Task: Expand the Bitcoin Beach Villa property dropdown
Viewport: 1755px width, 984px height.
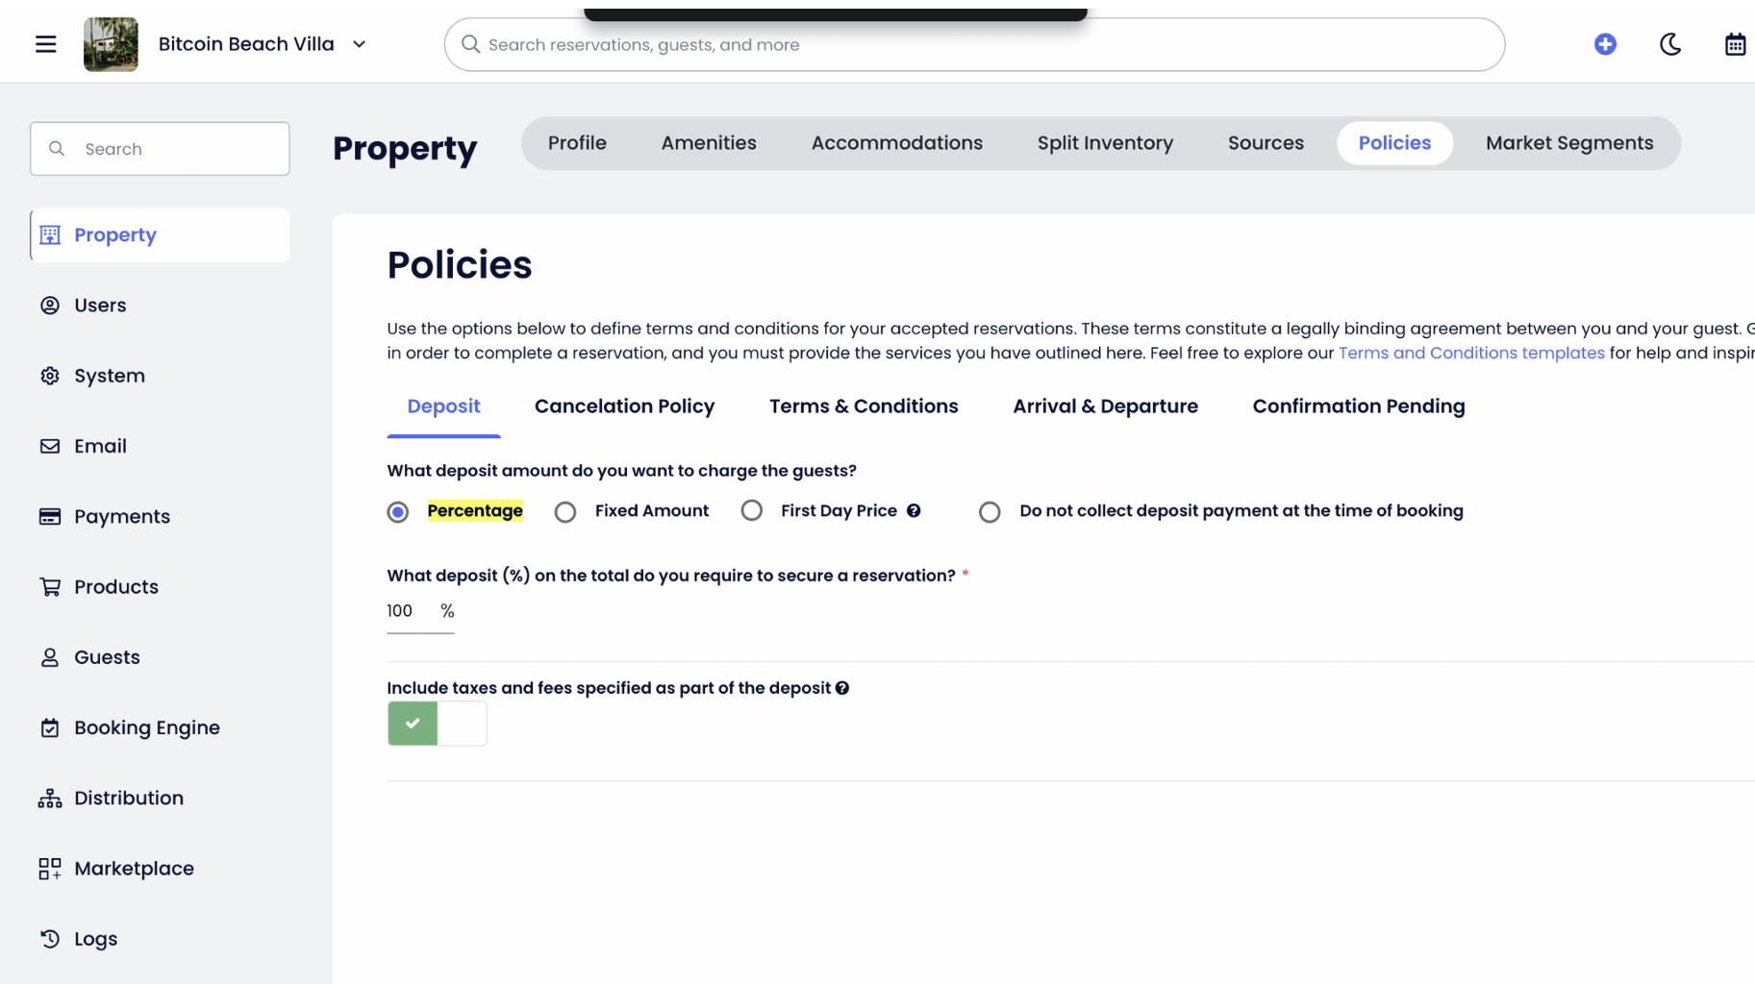Action: tap(359, 44)
